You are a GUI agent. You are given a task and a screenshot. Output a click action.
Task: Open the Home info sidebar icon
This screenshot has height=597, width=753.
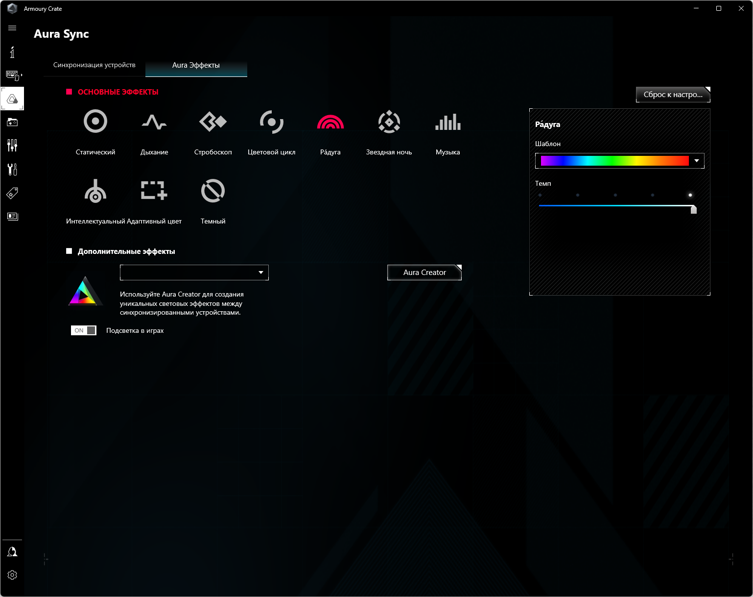coord(12,51)
